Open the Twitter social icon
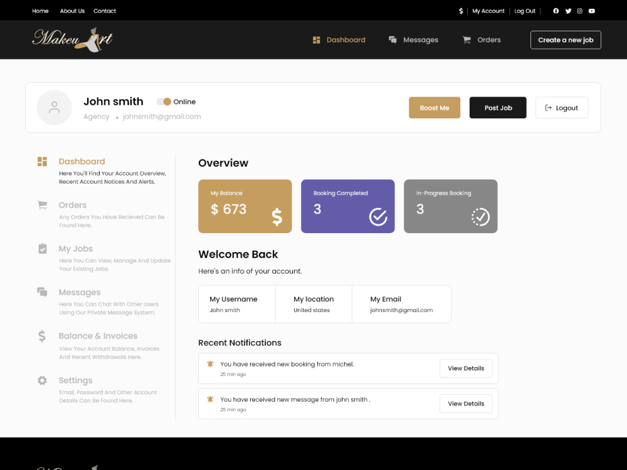 (x=568, y=11)
